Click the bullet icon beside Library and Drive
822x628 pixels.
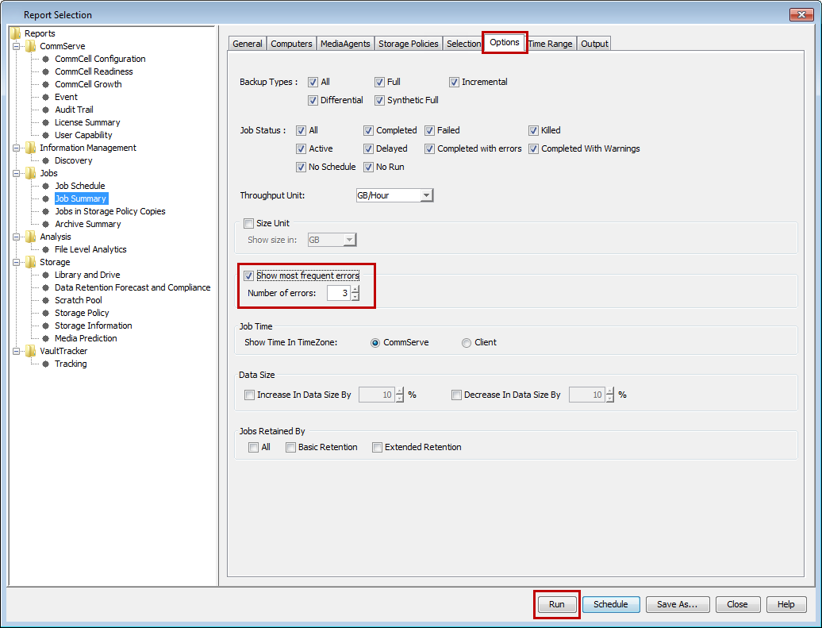(45, 275)
